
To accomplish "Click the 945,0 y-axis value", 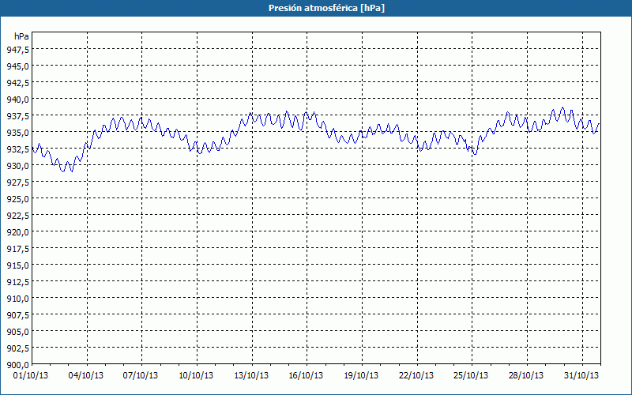I will pos(17,66).
